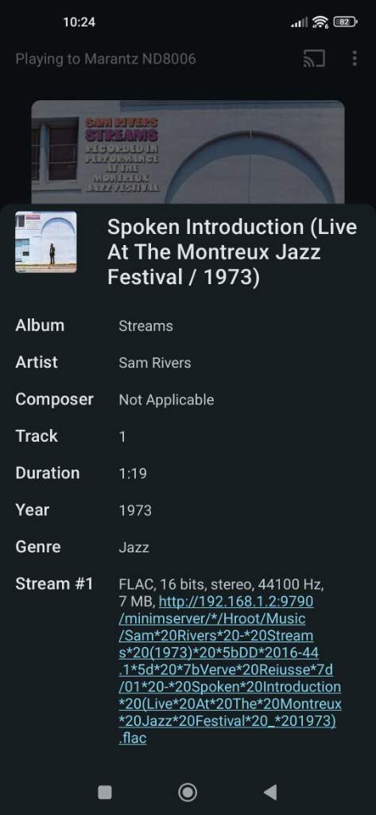The width and height of the screenshot is (376, 815).
Task: Tap the Android home circle button
Action: 188,792
